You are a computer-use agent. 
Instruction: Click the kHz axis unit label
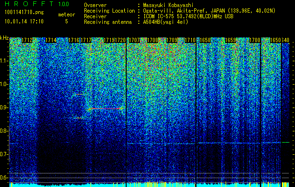click(x=4, y=38)
